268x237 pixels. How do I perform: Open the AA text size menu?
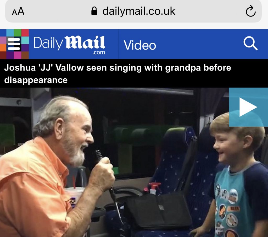click(x=18, y=11)
